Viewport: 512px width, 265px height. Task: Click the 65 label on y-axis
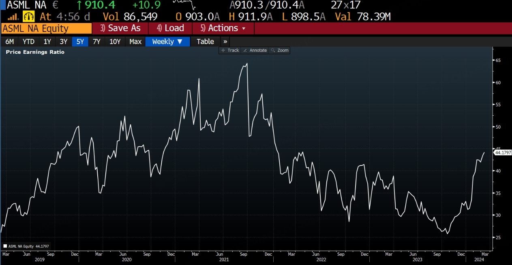(x=498, y=60)
